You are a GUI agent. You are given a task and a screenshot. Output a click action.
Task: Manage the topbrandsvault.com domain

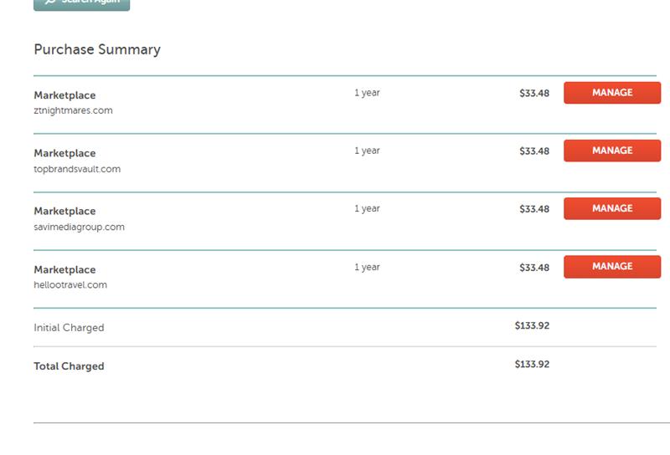(x=611, y=151)
